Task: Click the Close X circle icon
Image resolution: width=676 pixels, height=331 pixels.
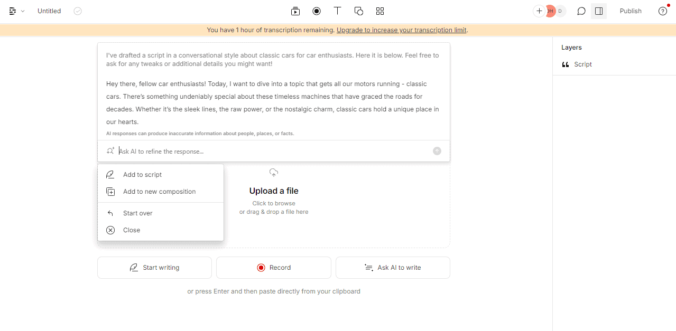Action: [110, 230]
